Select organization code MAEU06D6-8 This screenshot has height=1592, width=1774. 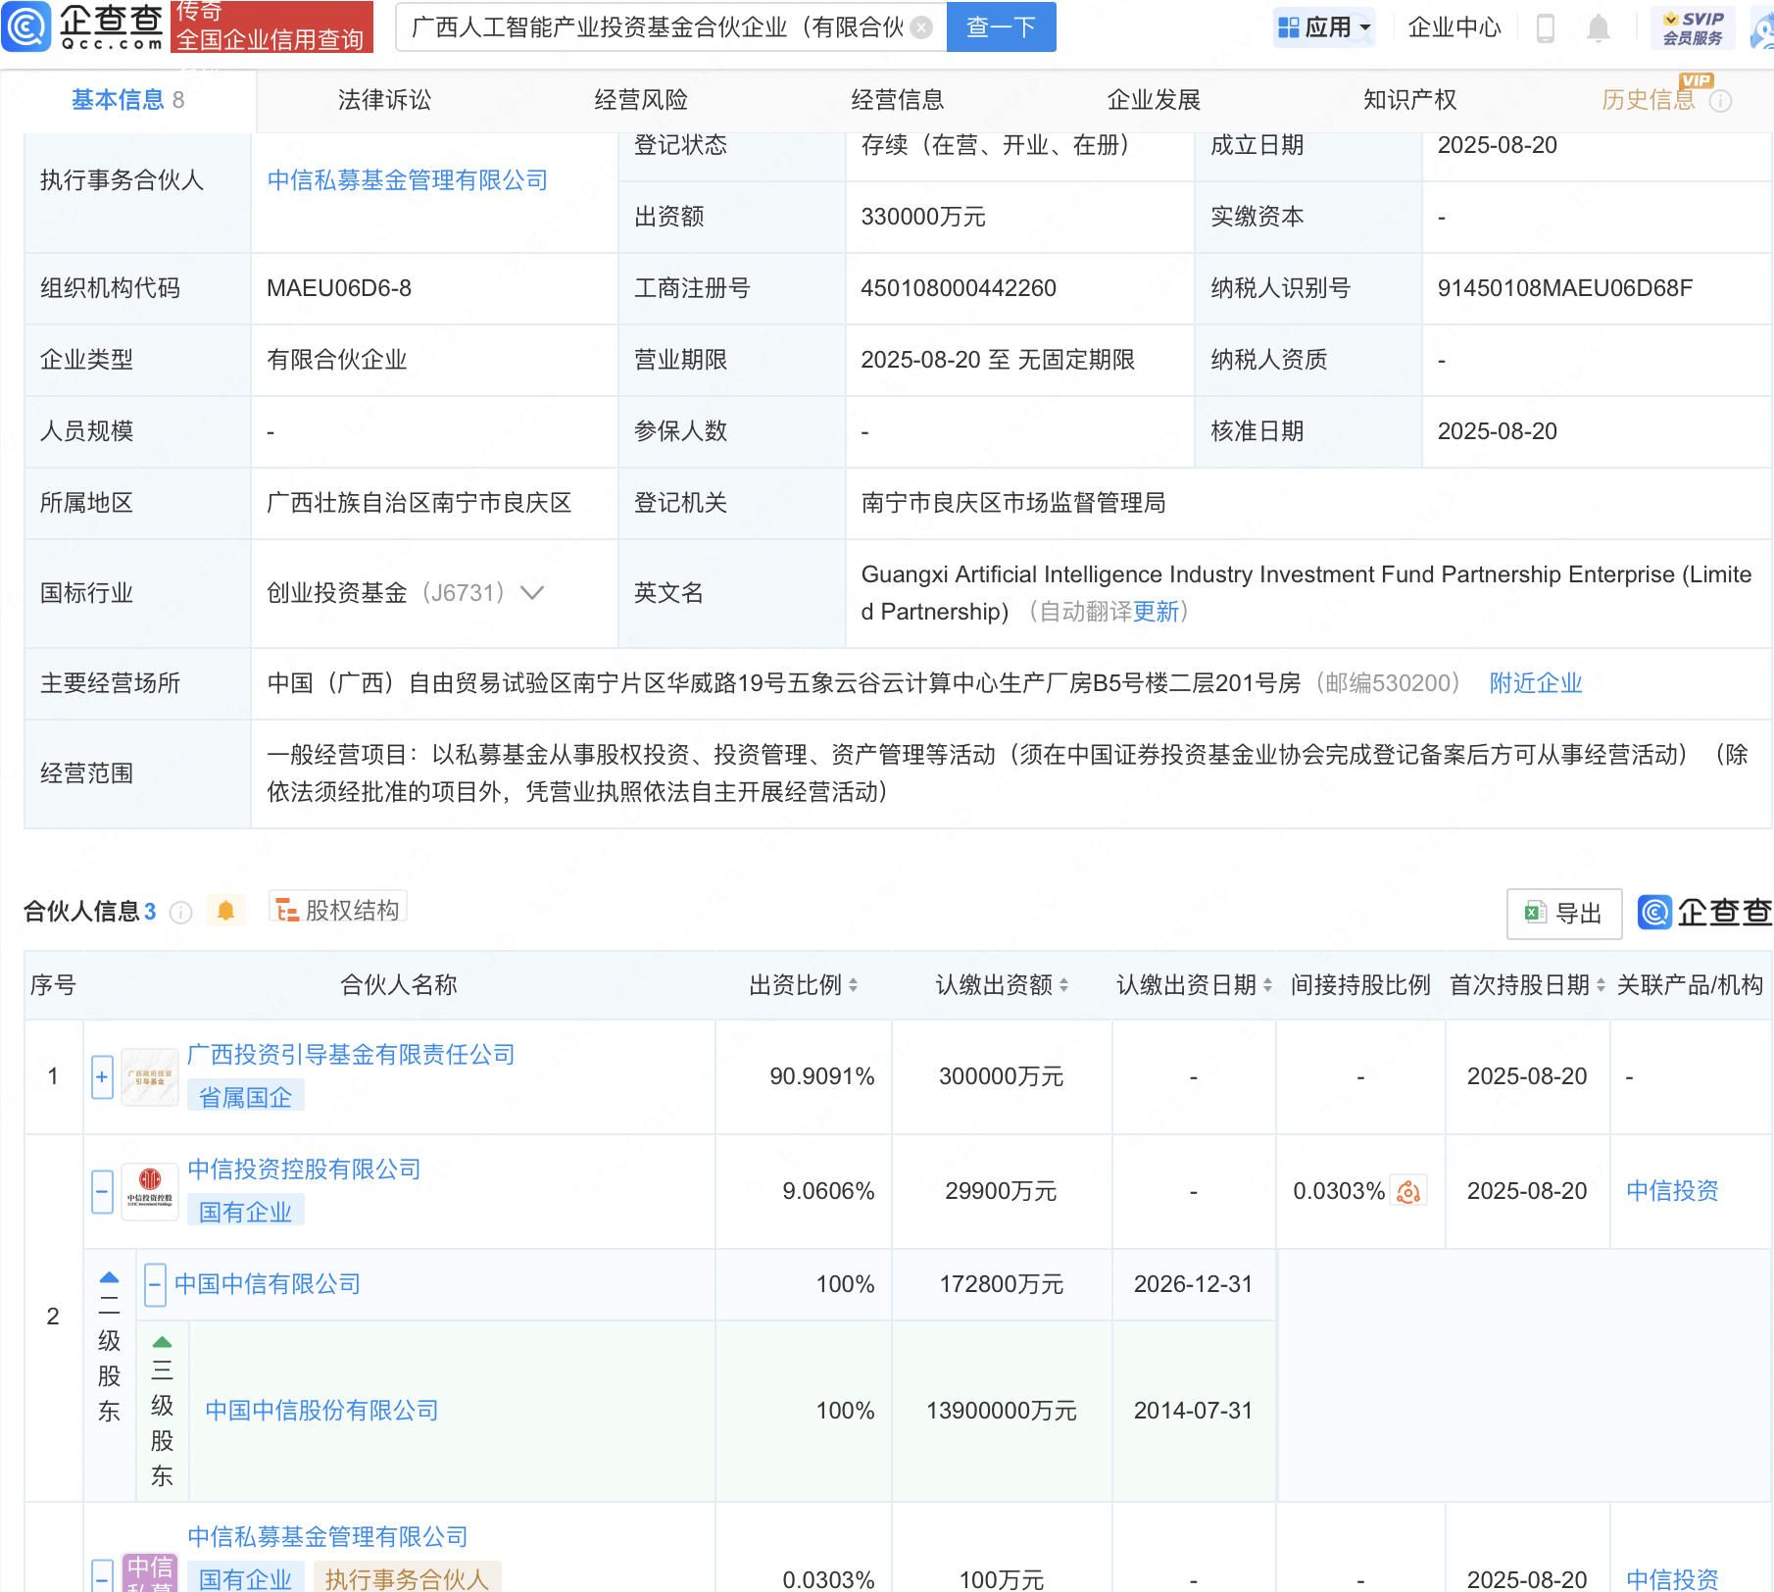(339, 288)
